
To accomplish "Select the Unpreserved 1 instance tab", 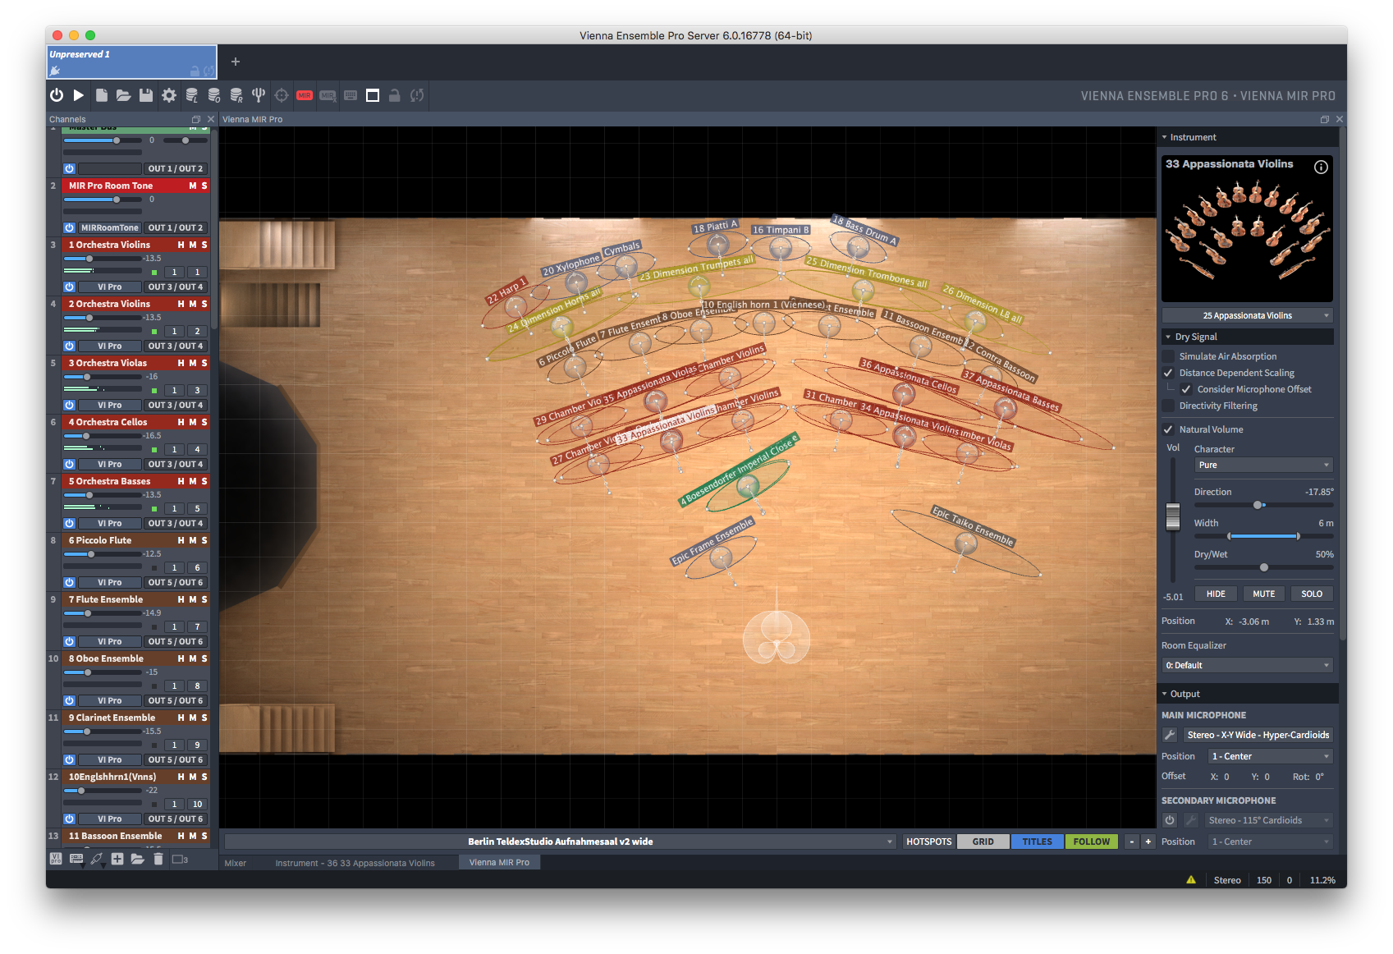I will tap(131, 62).
